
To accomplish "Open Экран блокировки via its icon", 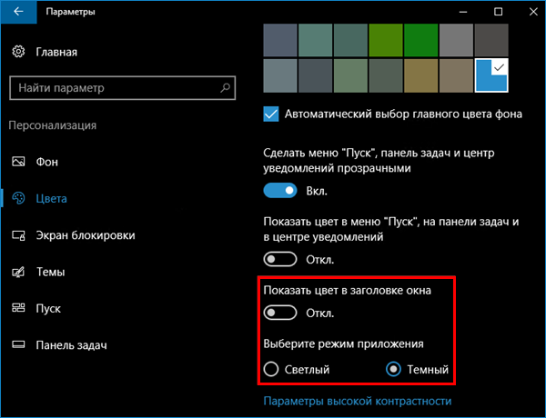I will pos(18,235).
